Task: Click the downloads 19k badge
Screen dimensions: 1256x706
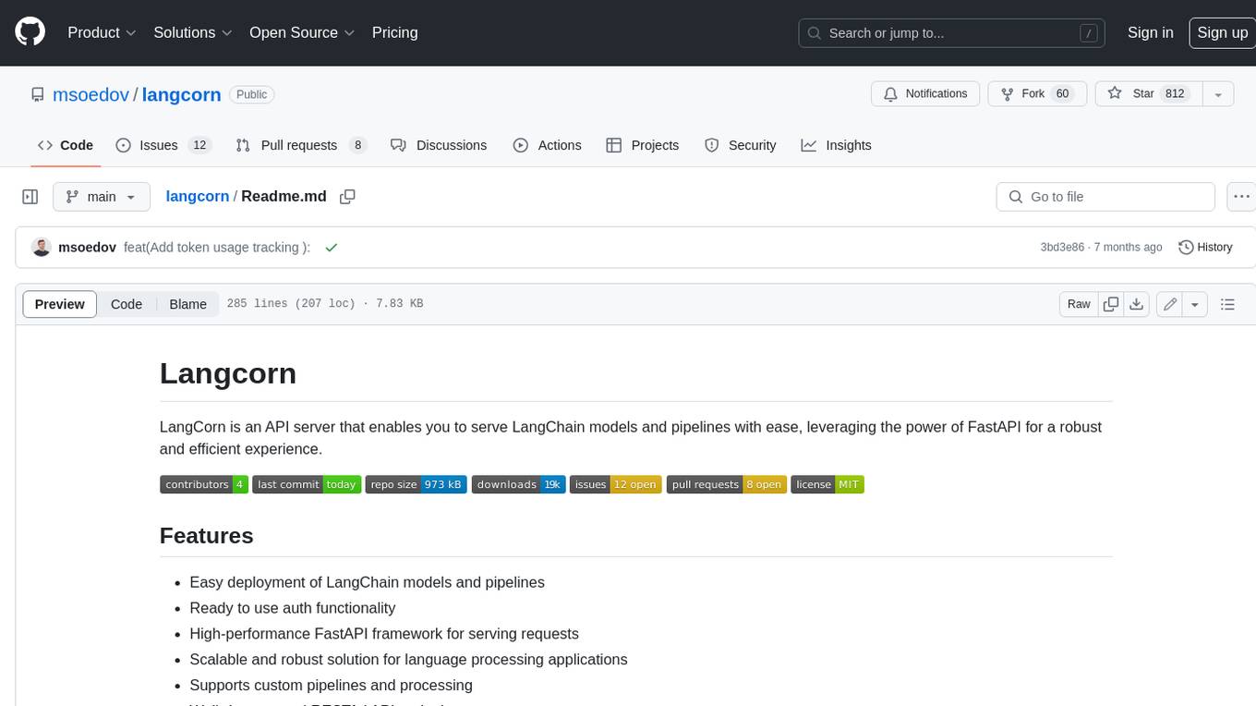Action: point(518,484)
